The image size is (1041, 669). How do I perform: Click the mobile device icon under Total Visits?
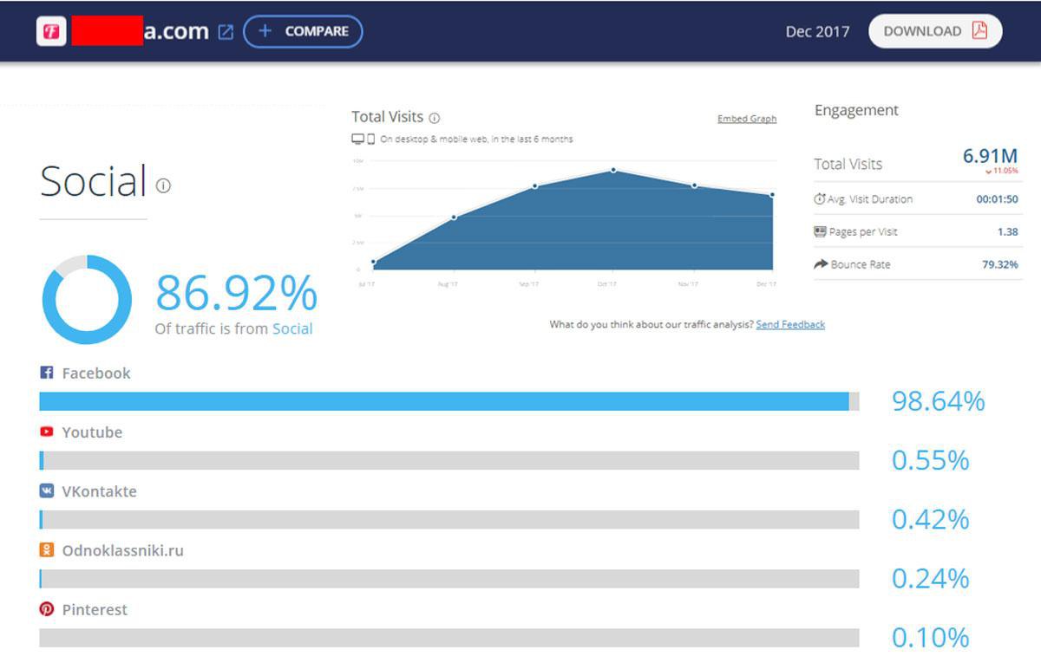pos(371,139)
